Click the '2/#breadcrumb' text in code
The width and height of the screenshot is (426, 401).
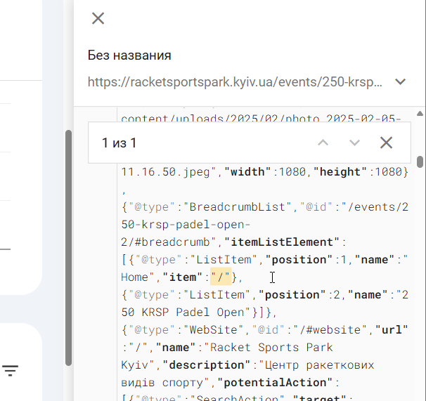click(x=165, y=242)
